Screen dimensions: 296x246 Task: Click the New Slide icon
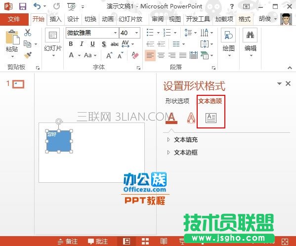53,35
